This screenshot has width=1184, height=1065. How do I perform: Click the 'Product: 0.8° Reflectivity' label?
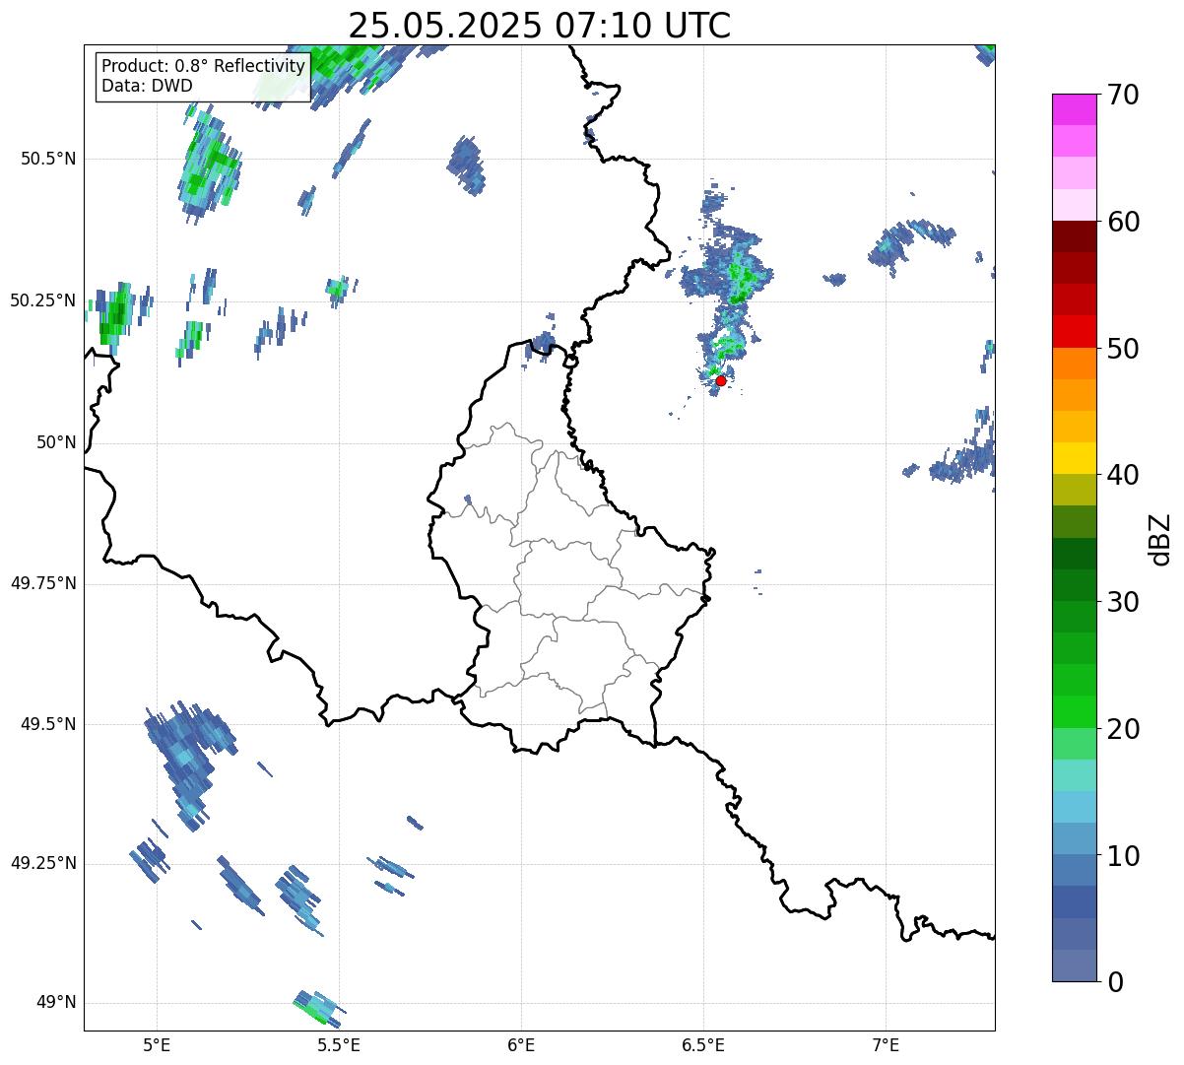pyautogui.click(x=204, y=66)
